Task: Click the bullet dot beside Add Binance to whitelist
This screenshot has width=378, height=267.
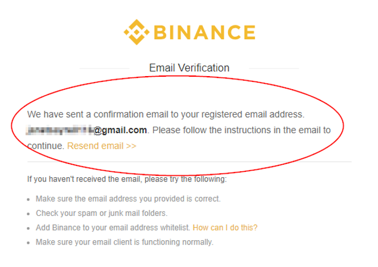Action: (x=29, y=228)
